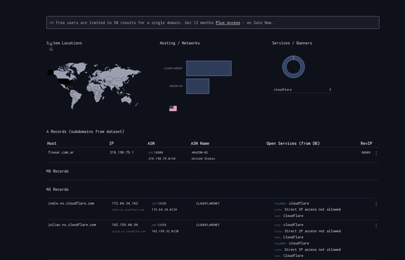
Task: Click the fixear.com.ar host entry
Action: point(61,152)
